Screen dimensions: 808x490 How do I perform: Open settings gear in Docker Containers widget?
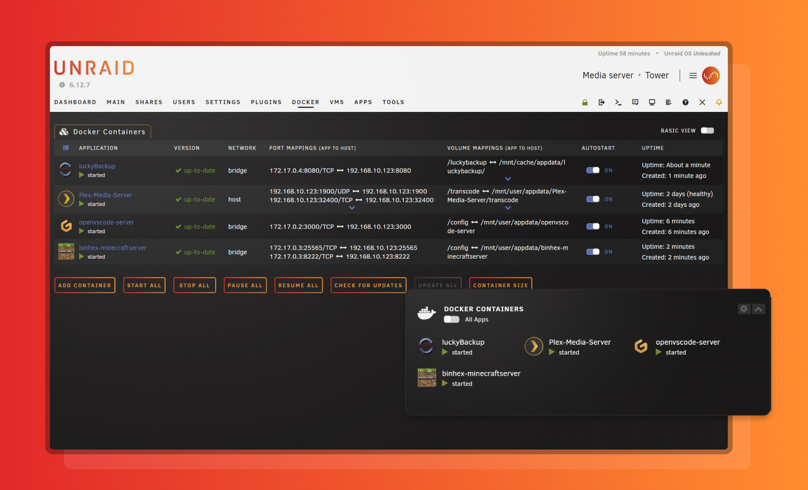(744, 309)
